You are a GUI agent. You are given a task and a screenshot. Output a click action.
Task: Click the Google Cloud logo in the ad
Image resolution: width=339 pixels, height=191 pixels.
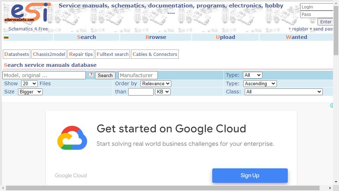click(x=72, y=138)
